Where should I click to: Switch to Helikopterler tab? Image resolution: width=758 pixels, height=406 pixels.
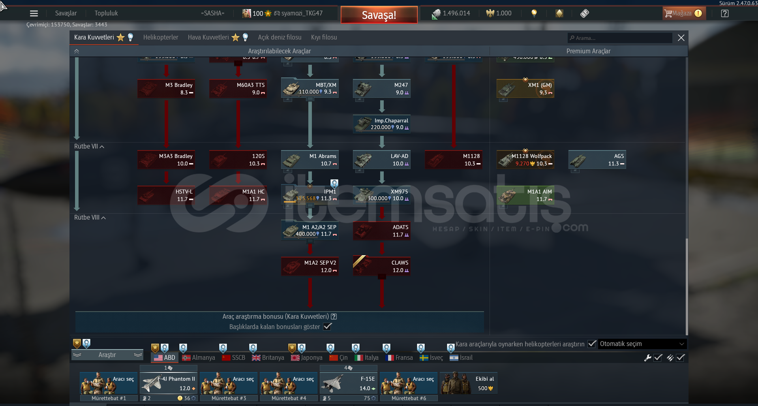point(161,38)
